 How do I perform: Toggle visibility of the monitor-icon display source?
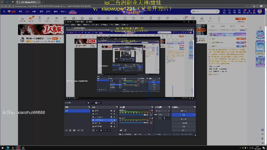pos(111,126)
